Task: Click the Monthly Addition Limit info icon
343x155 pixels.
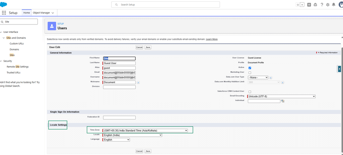Action: (282, 83)
